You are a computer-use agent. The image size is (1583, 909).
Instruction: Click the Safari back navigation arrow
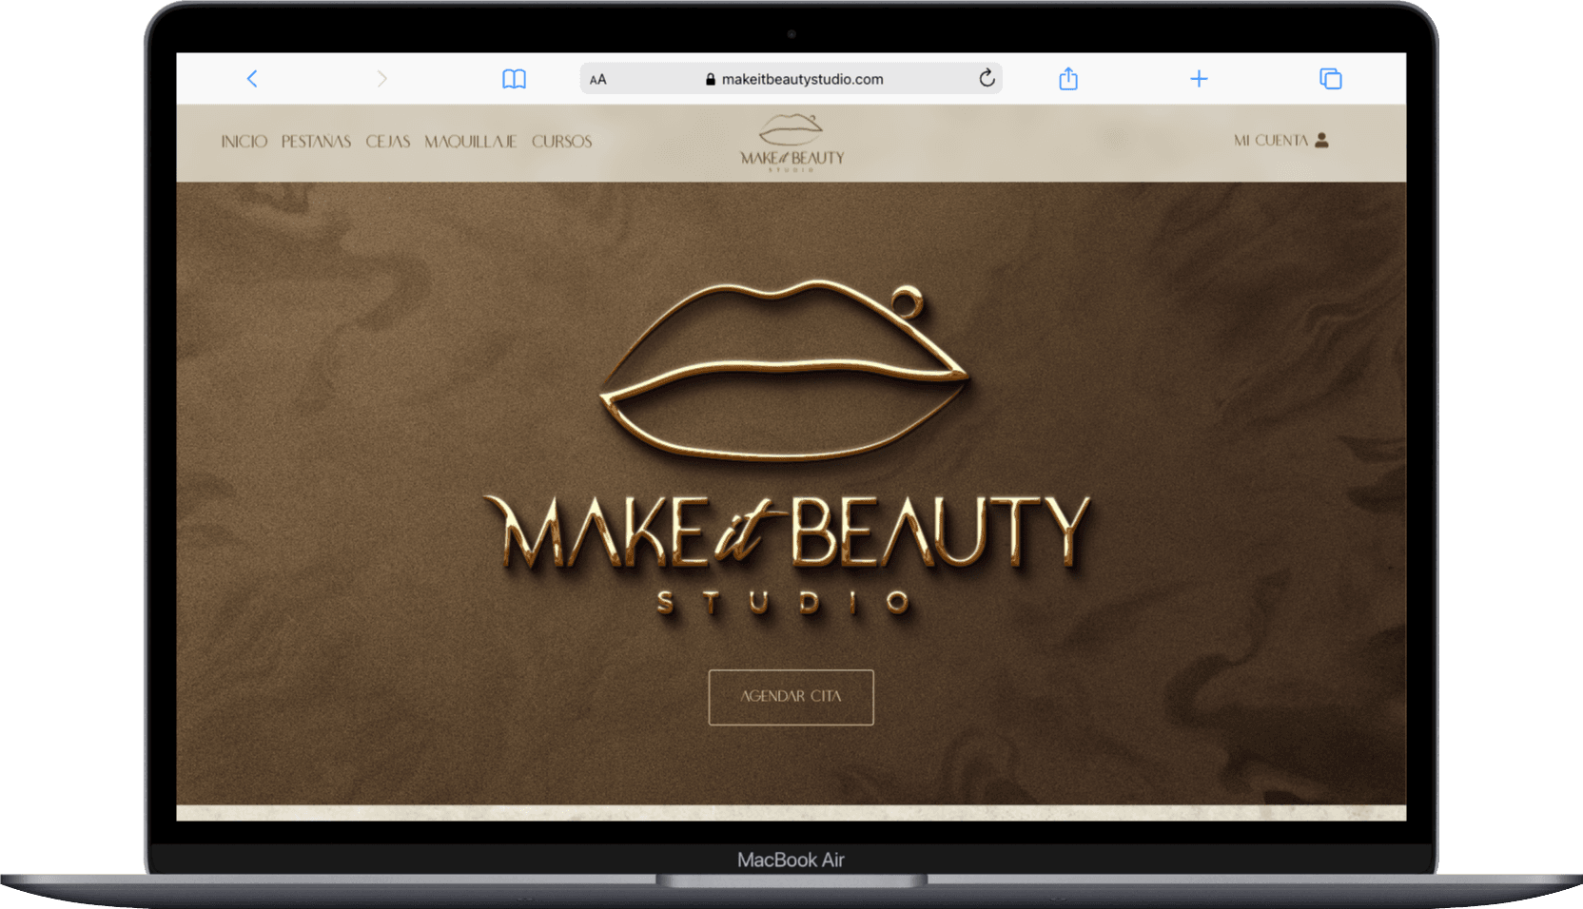pyautogui.click(x=251, y=79)
